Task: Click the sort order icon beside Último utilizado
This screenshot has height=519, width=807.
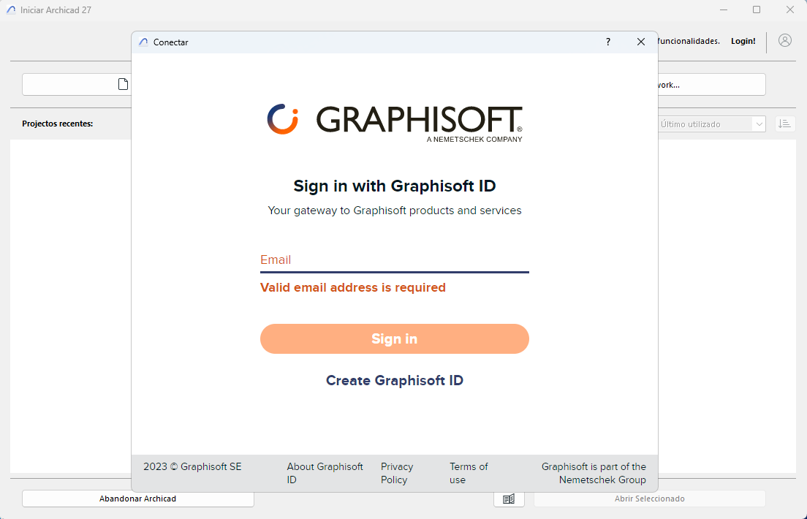Action: [785, 124]
